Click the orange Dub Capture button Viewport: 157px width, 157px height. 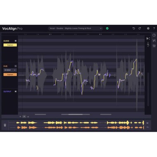[10, 74]
